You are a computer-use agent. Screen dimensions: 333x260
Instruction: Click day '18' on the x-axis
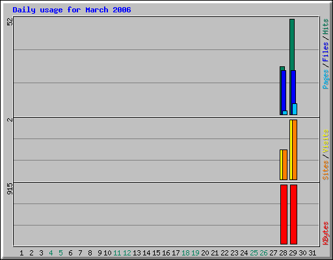point(185,253)
